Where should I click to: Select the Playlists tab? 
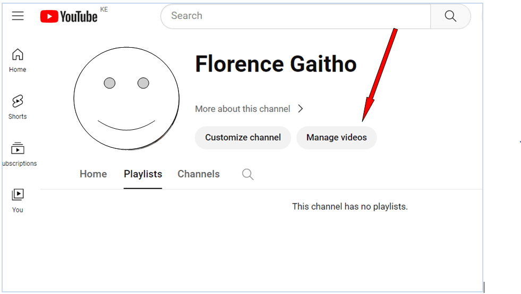point(143,174)
